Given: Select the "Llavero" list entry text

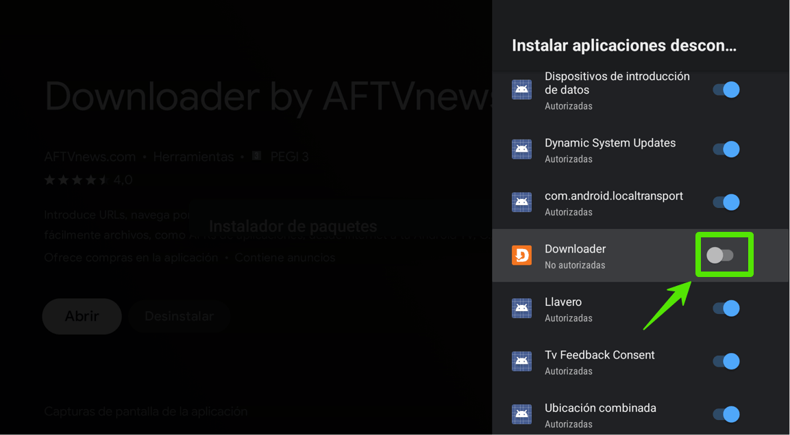Looking at the screenshot, I should pos(563,302).
